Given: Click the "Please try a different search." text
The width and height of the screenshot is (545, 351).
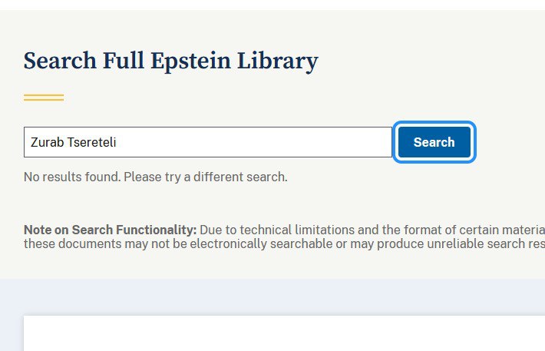Looking at the screenshot, I should pos(206,177).
